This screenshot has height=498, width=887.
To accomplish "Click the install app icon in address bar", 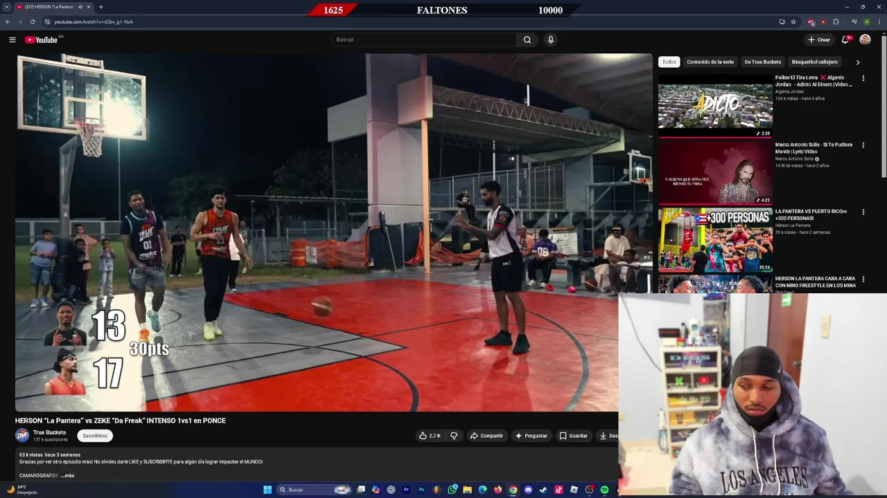I will coord(782,21).
